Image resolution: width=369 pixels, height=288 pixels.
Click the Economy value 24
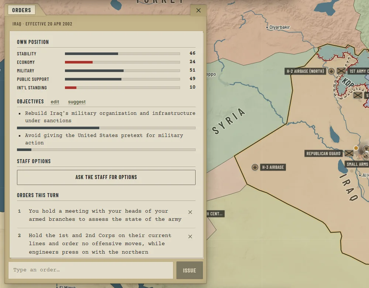(192, 62)
